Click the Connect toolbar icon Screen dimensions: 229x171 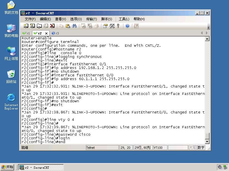(26, 26)
